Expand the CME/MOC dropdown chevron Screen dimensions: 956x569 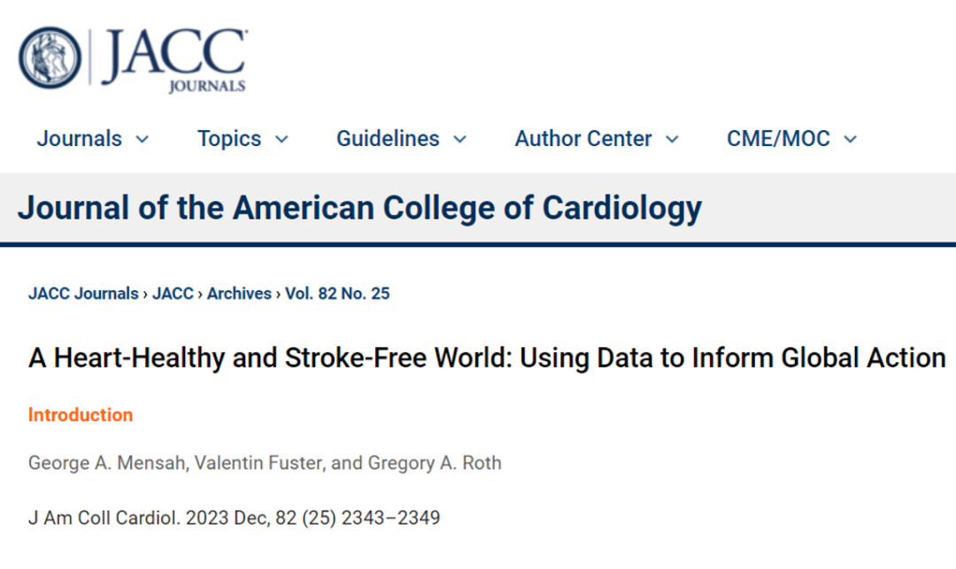851,140
